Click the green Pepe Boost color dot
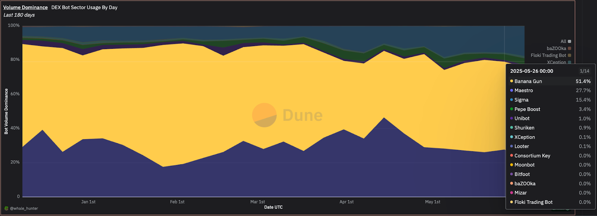Screen dimensions: 597x216 (512, 109)
